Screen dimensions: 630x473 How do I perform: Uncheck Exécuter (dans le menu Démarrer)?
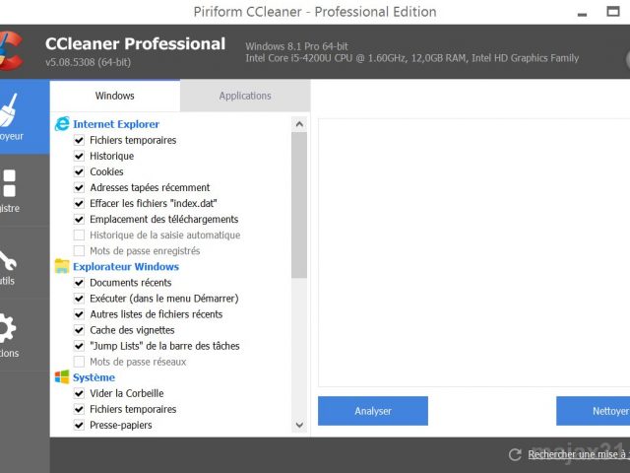(x=79, y=299)
